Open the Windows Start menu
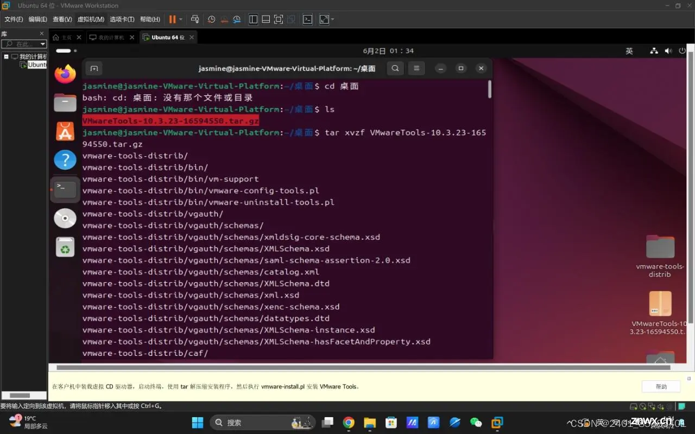The height and width of the screenshot is (434, 695). tap(198, 422)
